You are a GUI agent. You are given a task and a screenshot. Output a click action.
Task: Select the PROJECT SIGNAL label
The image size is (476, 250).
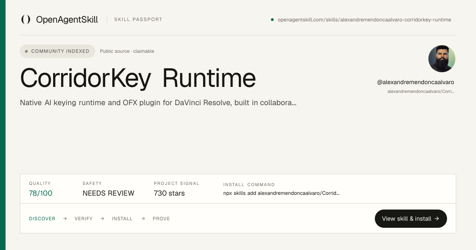[177, 183]
